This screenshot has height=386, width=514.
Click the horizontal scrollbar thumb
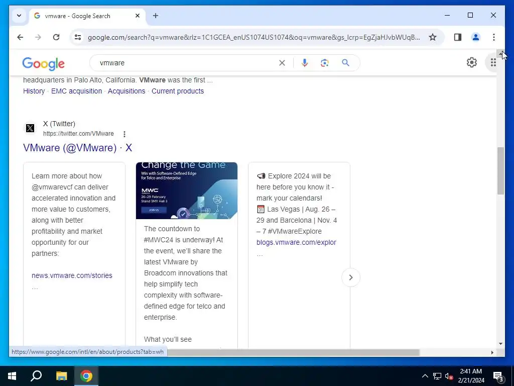click(293, 352)
